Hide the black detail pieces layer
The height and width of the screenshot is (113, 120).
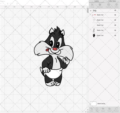click(115, 30)
